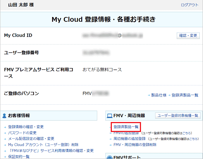
Task: Click the My Cloud ID label
Action: click(x=18, y=35)
